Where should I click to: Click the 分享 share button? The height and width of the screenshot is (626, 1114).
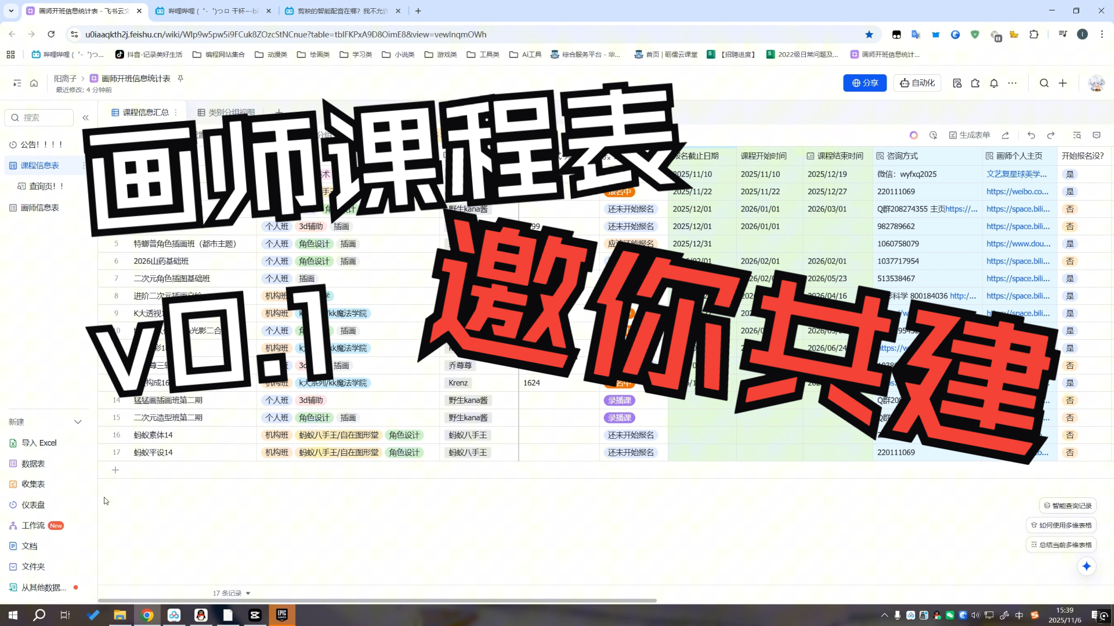coord(865,83)
